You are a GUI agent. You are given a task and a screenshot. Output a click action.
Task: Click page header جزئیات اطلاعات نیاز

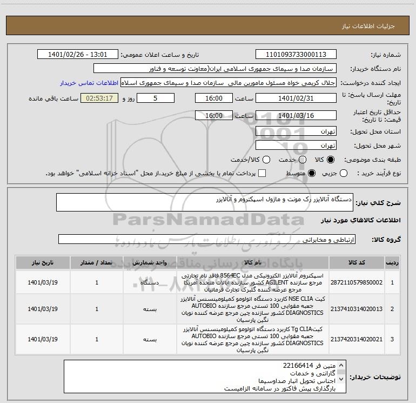tap(368, 26)
